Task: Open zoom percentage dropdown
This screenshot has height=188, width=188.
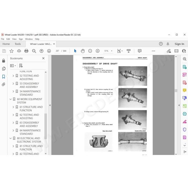Action: [x=112, y=51]
